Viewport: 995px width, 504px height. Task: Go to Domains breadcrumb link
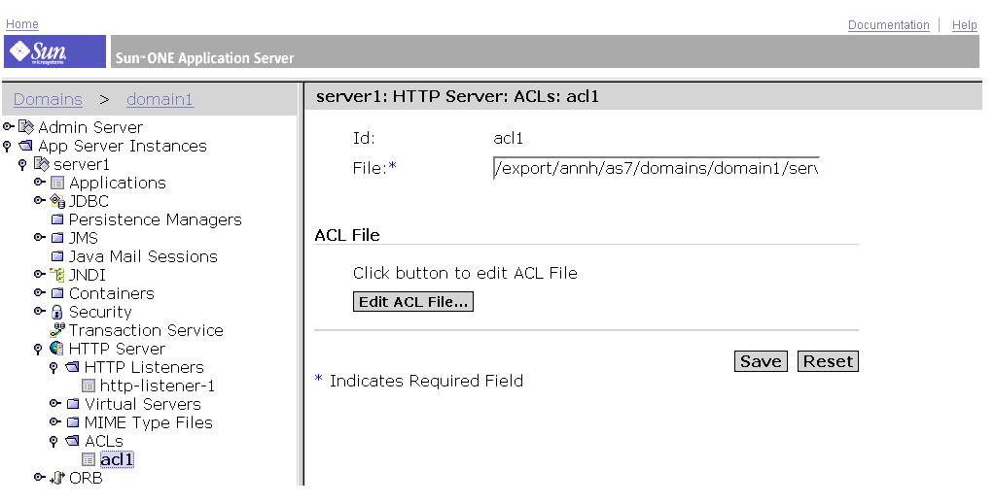48,99
